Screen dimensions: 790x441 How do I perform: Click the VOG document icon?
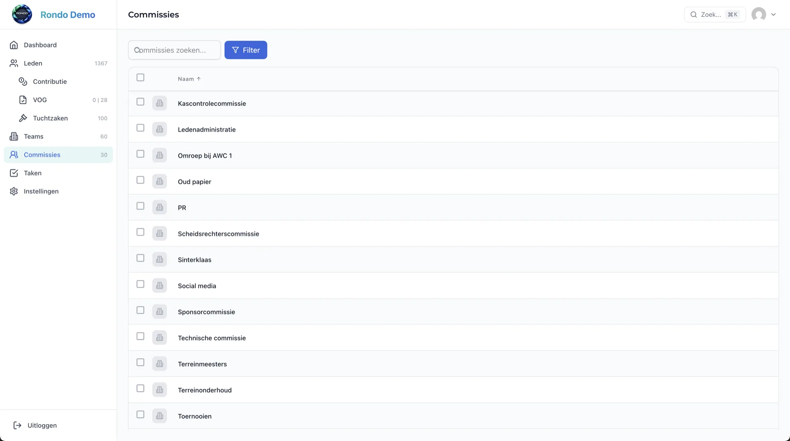pyautogui.click(x=23, y=100)
